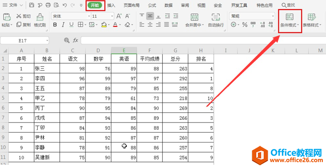Expand the quick access toolbar customize arrow
Screen dimensions: 326x168
point(81,5)
